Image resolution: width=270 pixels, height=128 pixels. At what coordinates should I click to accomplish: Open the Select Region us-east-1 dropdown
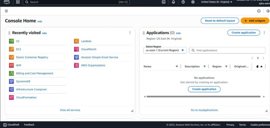click(165, 50)
